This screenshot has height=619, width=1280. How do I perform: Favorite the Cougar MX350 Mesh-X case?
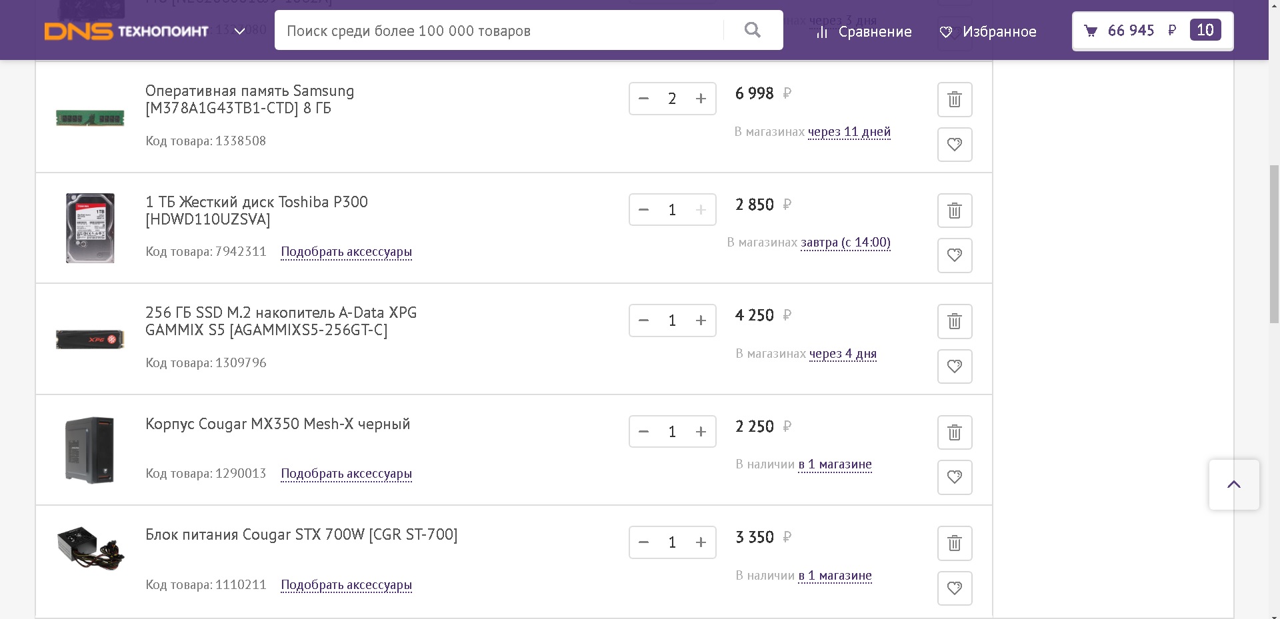(x=955, y=477)
